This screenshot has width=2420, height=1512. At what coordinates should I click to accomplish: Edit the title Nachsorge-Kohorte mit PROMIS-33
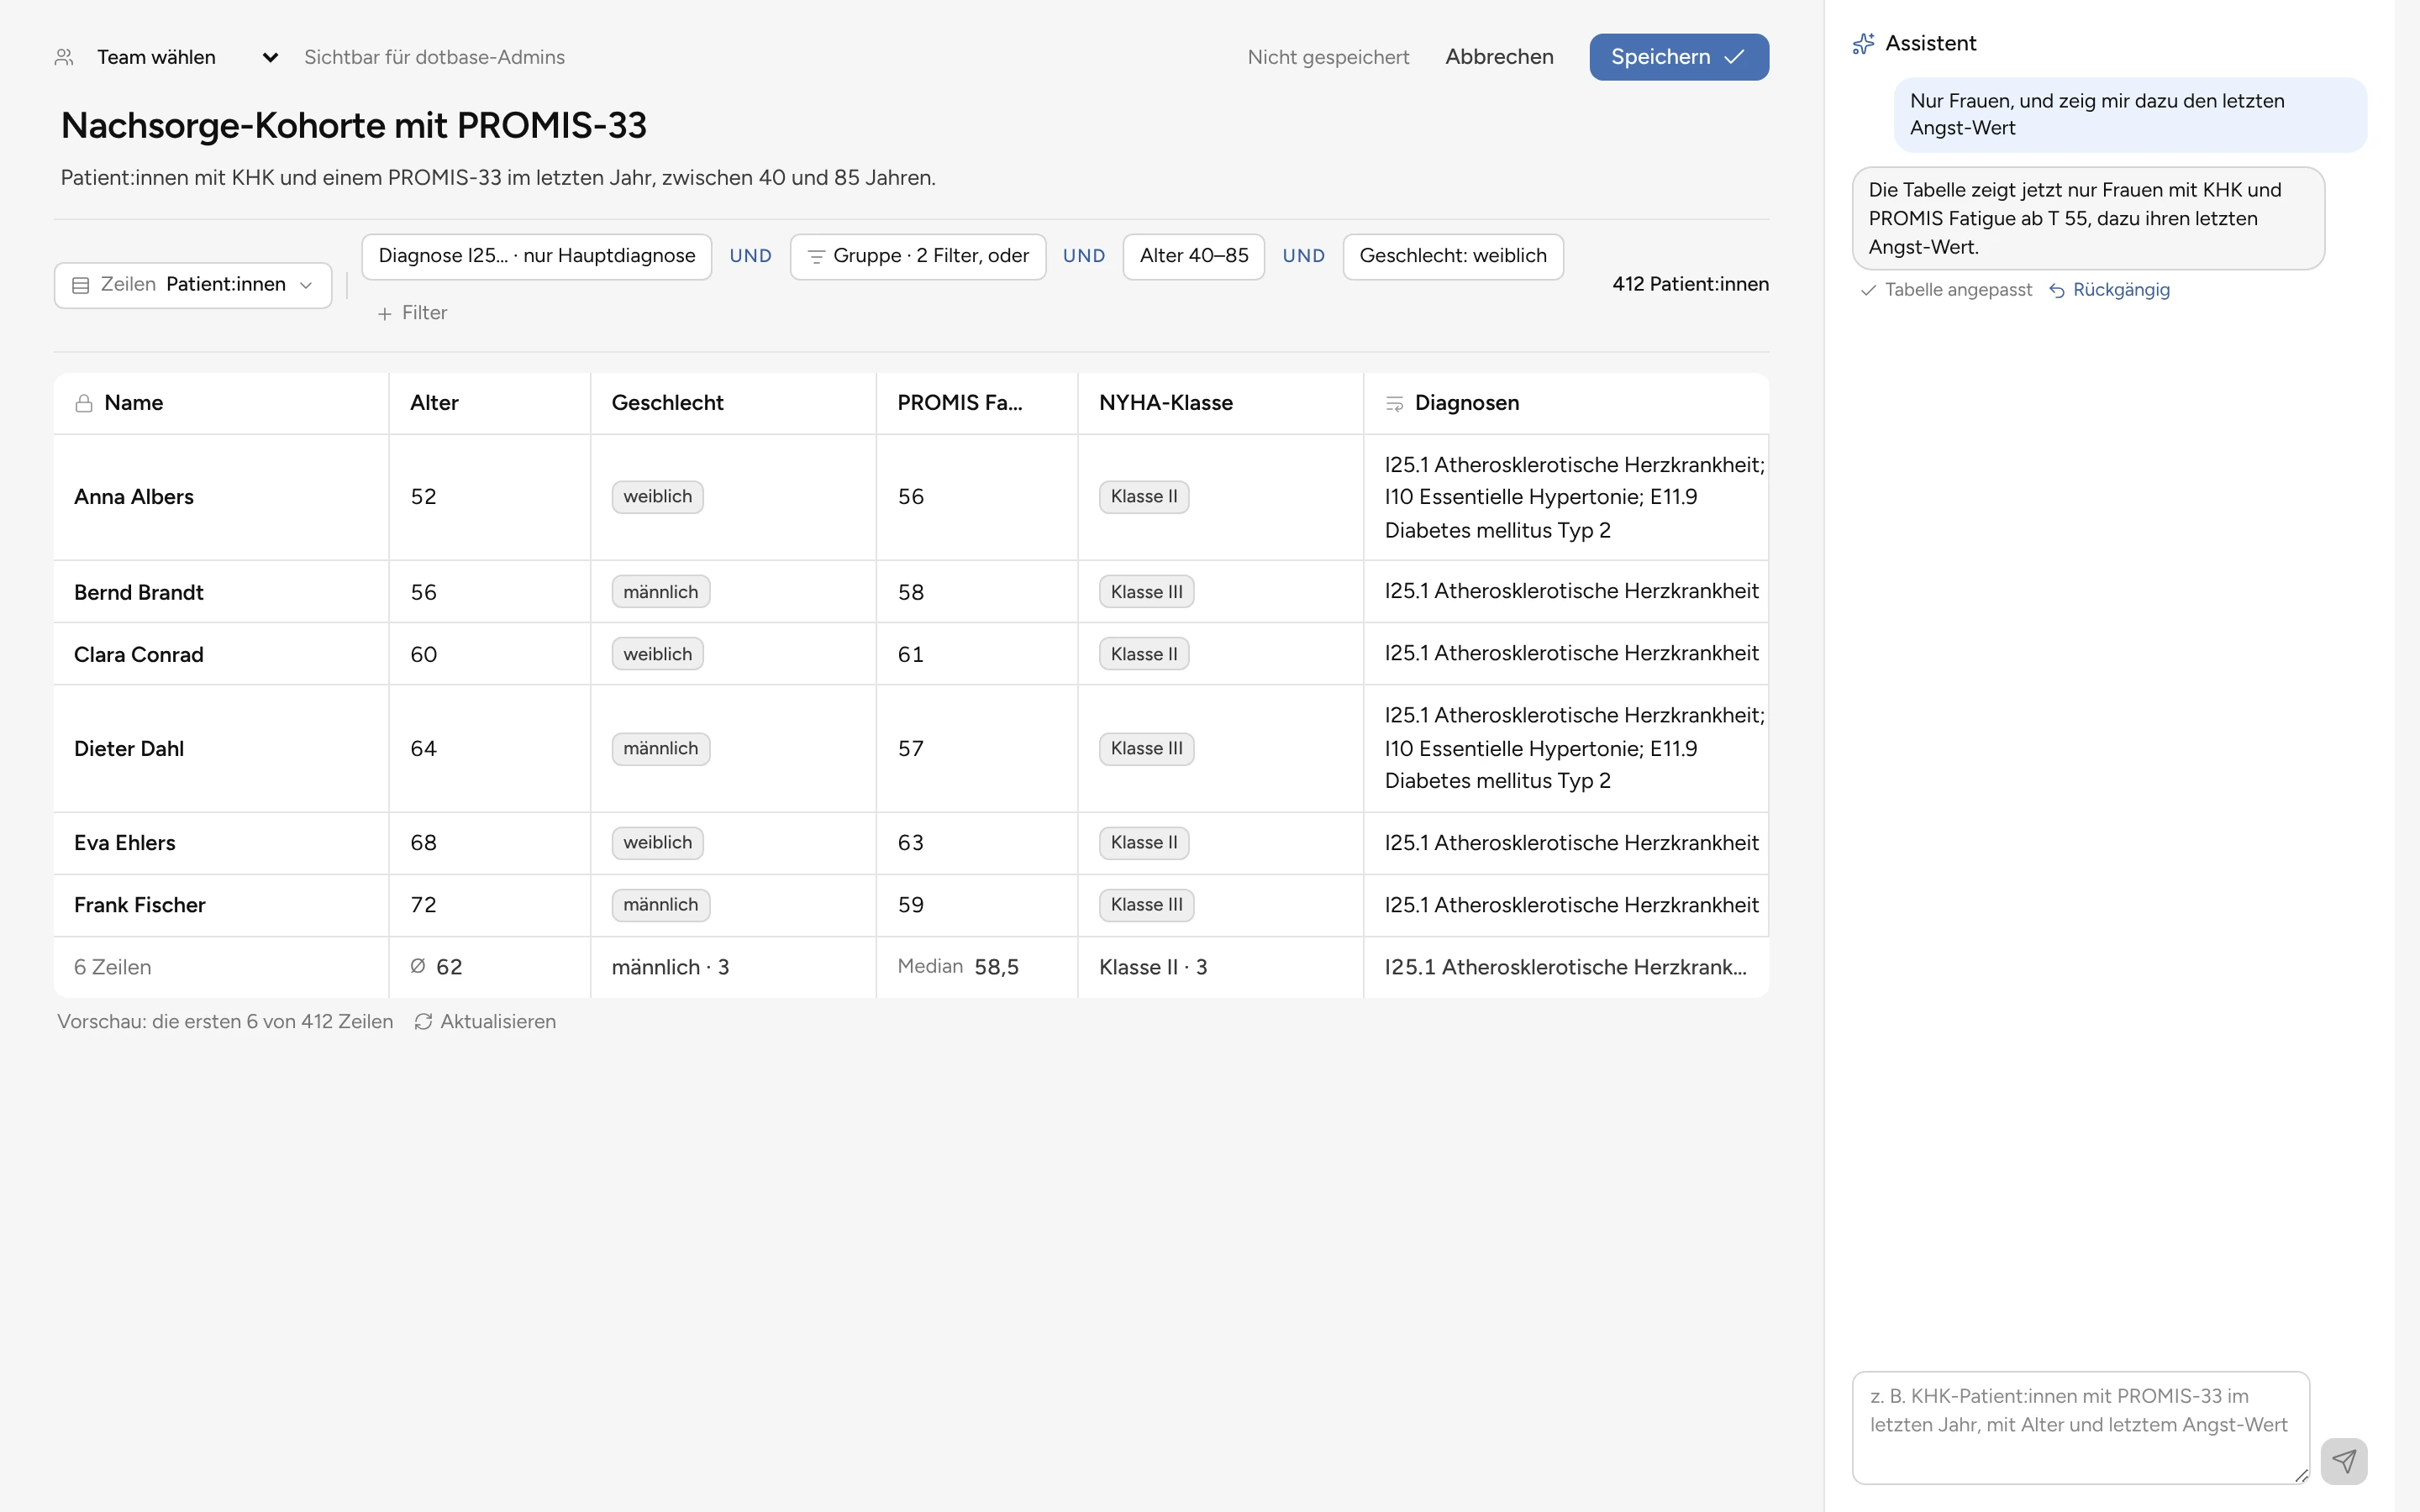click(x=354, y=125)
